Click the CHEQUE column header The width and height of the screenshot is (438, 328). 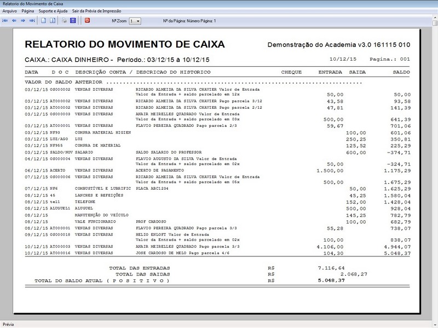pos(291,72)
